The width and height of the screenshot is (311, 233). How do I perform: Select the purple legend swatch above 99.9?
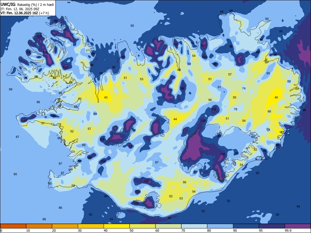point(298,226)
